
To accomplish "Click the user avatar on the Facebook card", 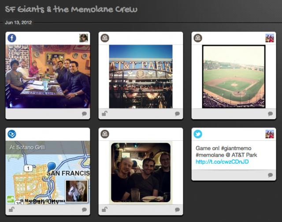I will pyautogui.click(x=84, y=38).
